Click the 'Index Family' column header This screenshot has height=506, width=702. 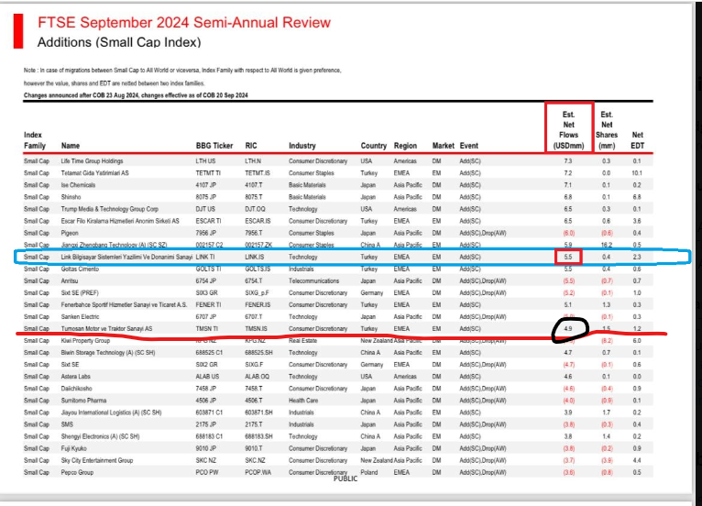[35, 140]
